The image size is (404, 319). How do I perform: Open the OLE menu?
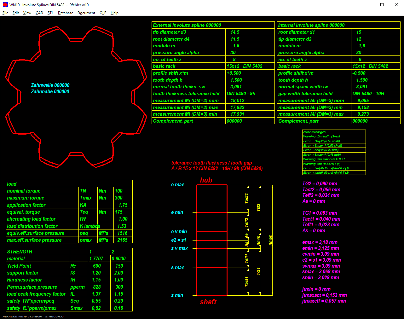[x=103, y=13]
